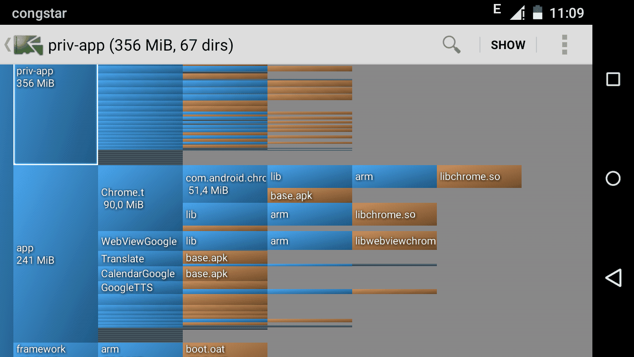Tap the DiskUsage app icon in the action bar
The image size is (634, 357).
29,45
